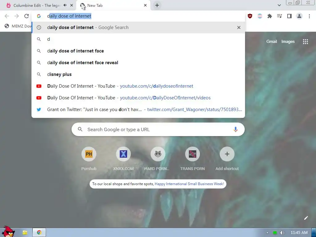Screen dimensions: 316x237
Task: Click the browser back arrow
Action: [x=7, y=16]
